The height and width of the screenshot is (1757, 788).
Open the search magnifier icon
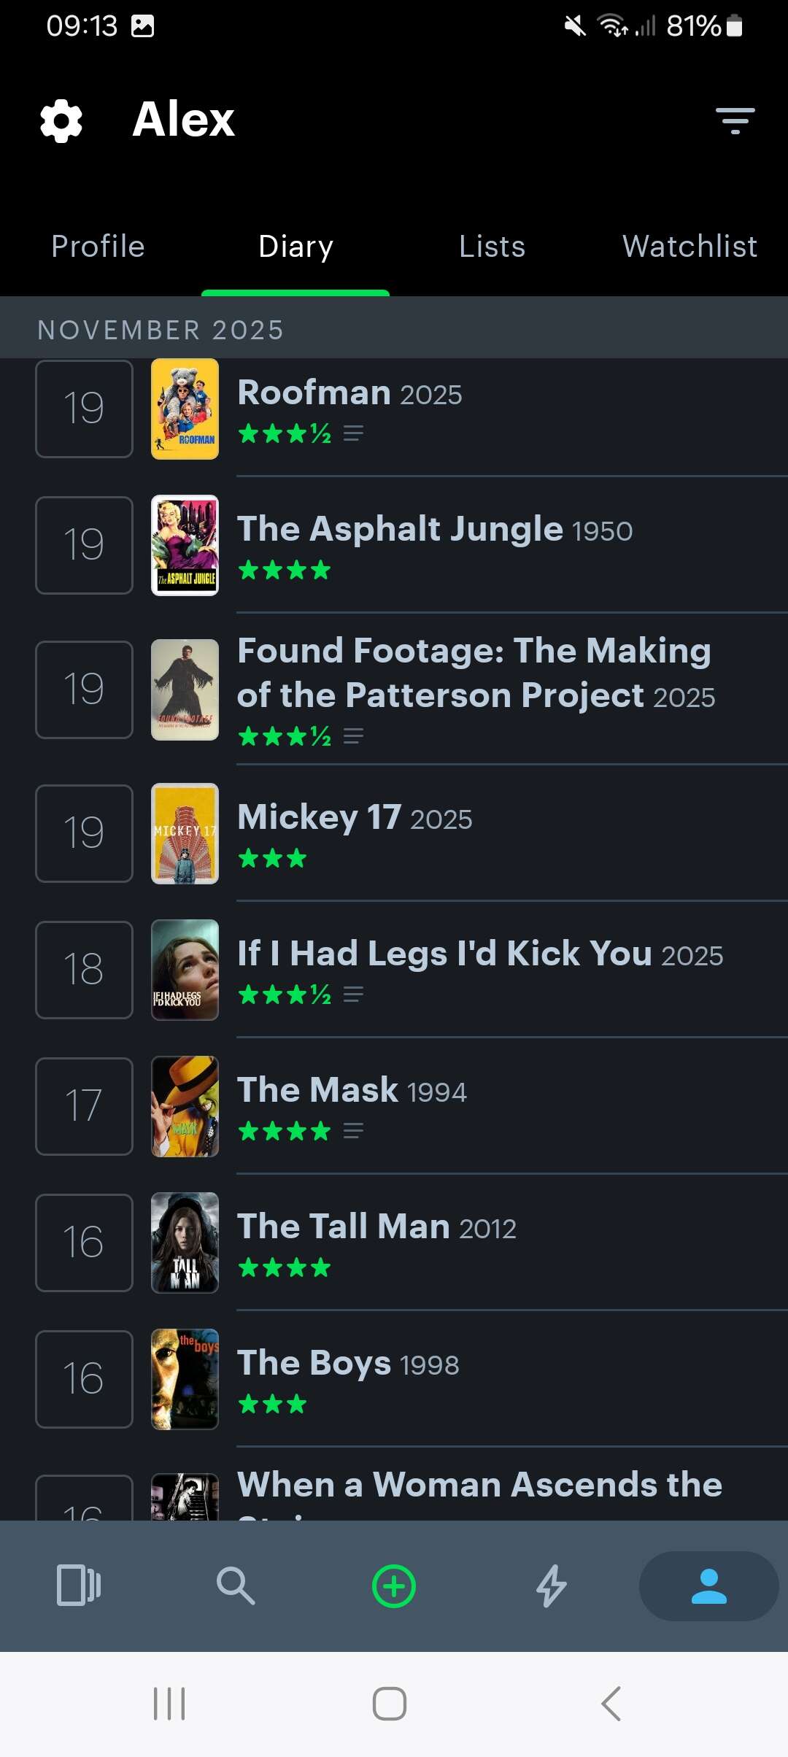[236, 1586]
